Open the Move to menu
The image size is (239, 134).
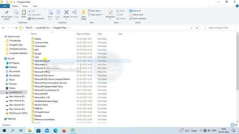[50, 15]
